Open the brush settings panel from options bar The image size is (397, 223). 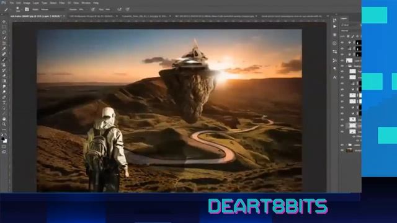point(27,9)
